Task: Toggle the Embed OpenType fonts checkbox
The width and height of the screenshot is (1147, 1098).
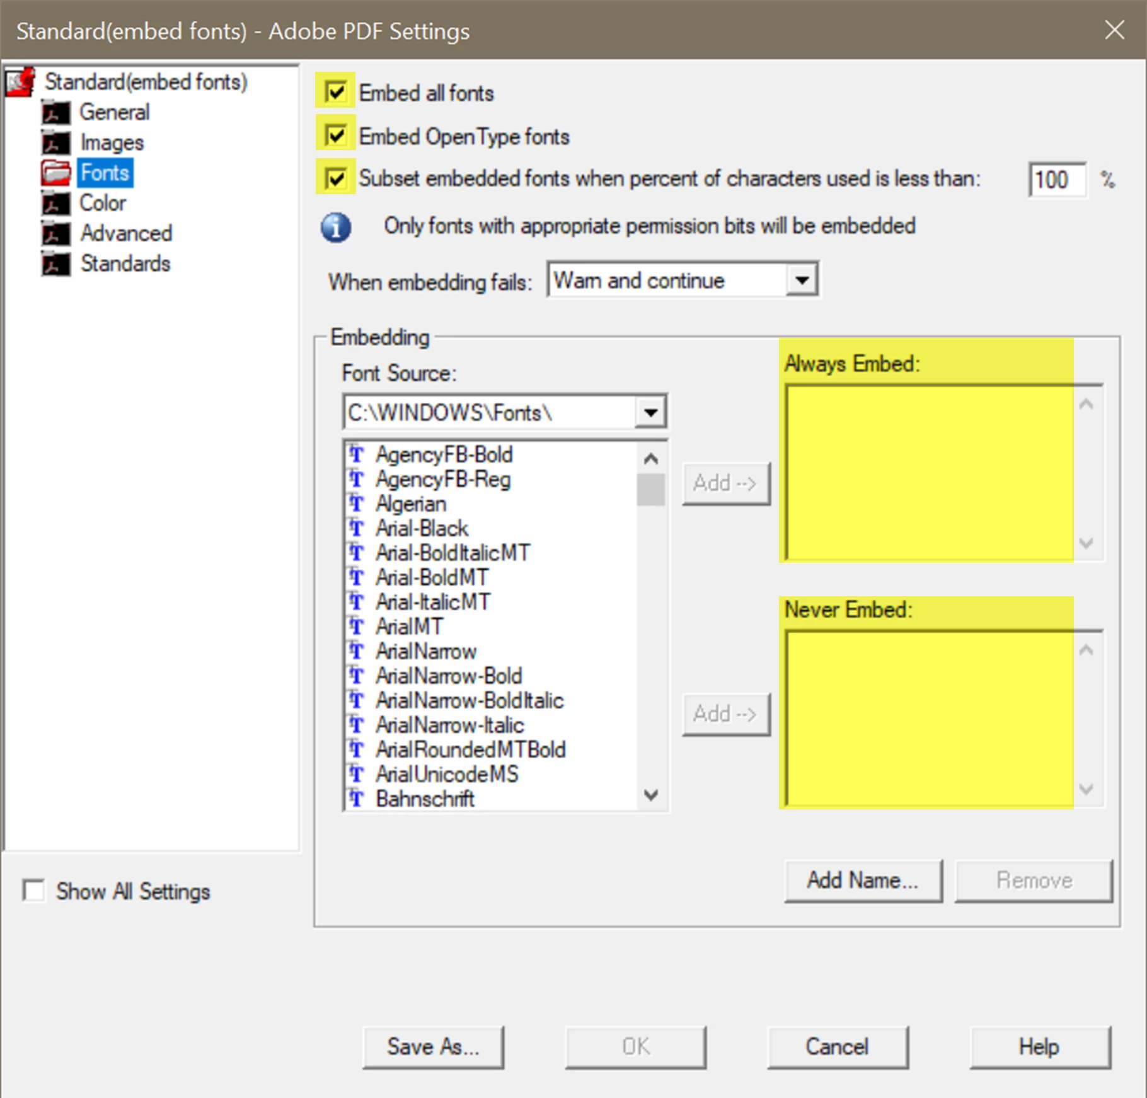Action: coord(336,136)
